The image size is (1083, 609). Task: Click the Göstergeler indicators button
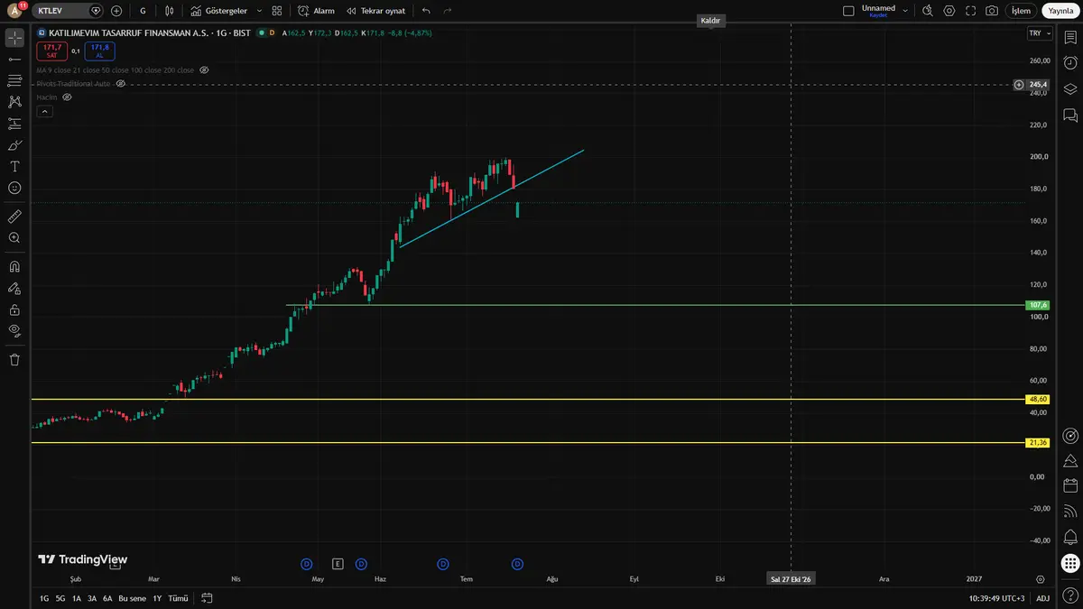[x=218, y=11]
